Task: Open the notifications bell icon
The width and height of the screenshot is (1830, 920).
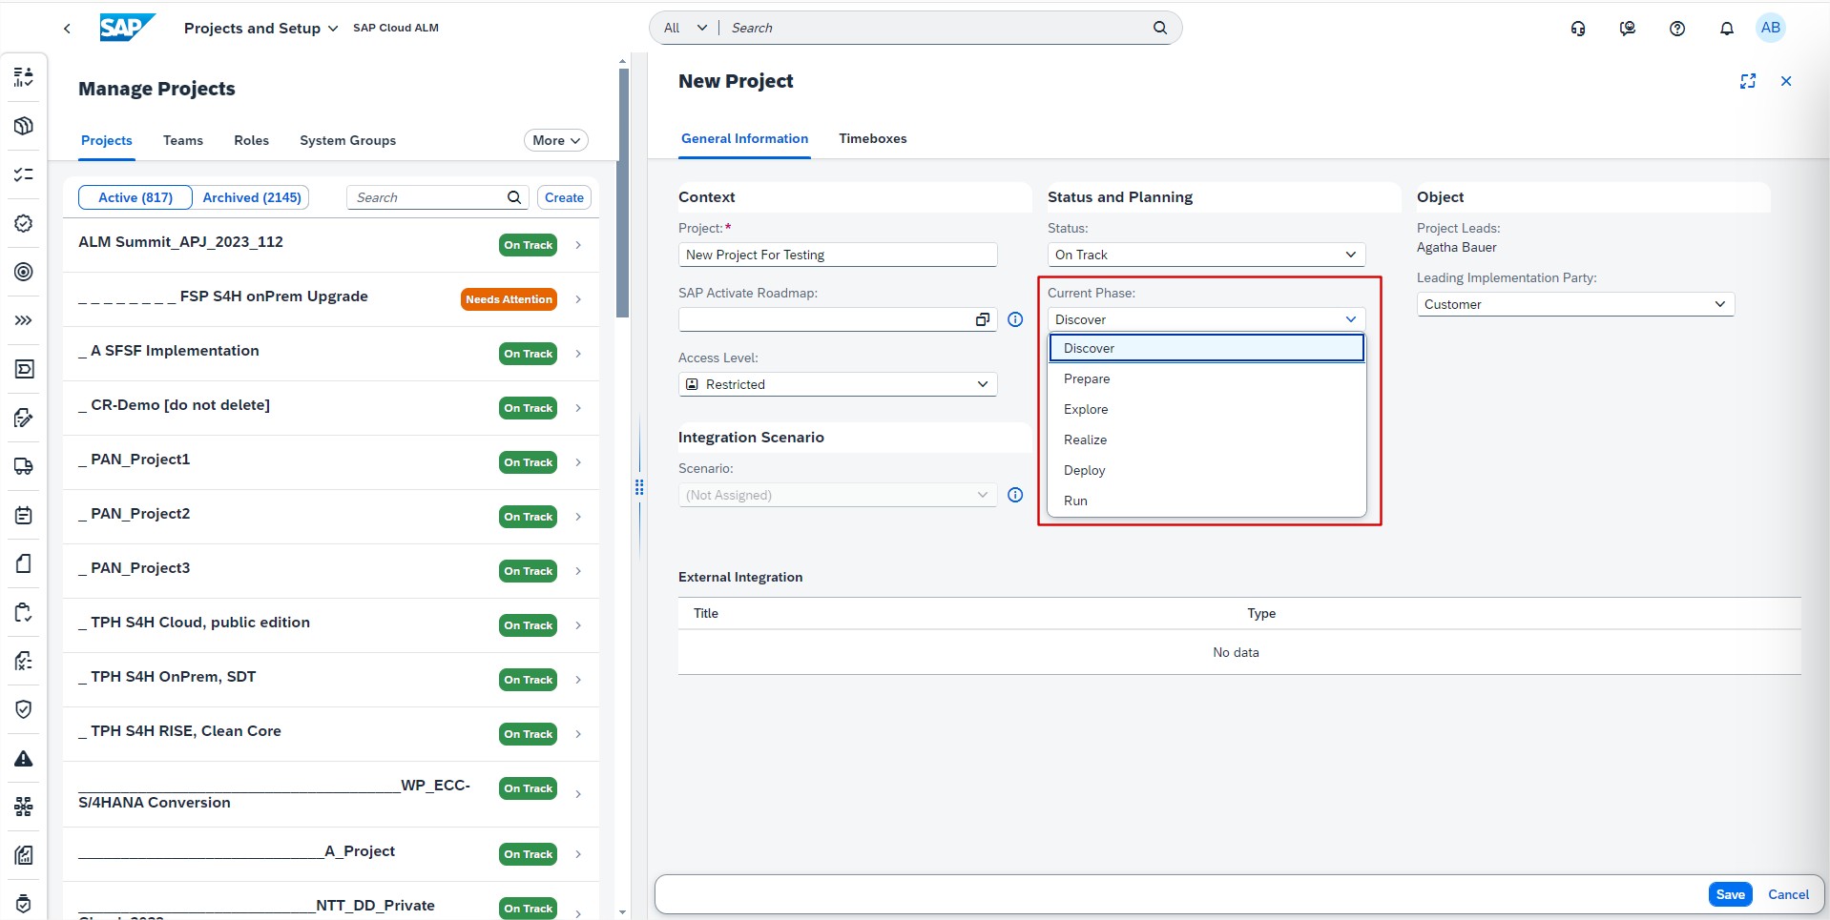Action: (1726, 29)
